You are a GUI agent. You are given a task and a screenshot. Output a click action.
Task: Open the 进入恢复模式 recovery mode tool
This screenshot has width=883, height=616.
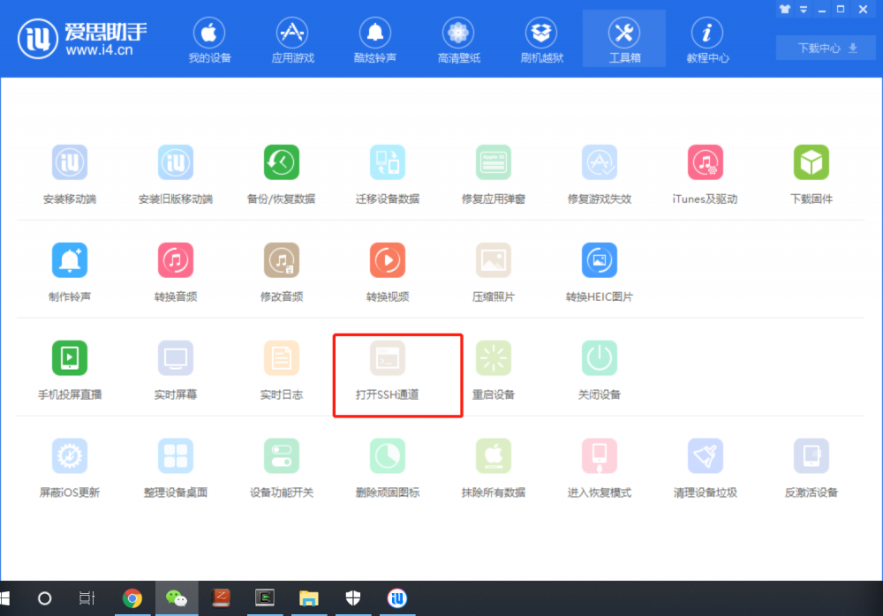599,456
